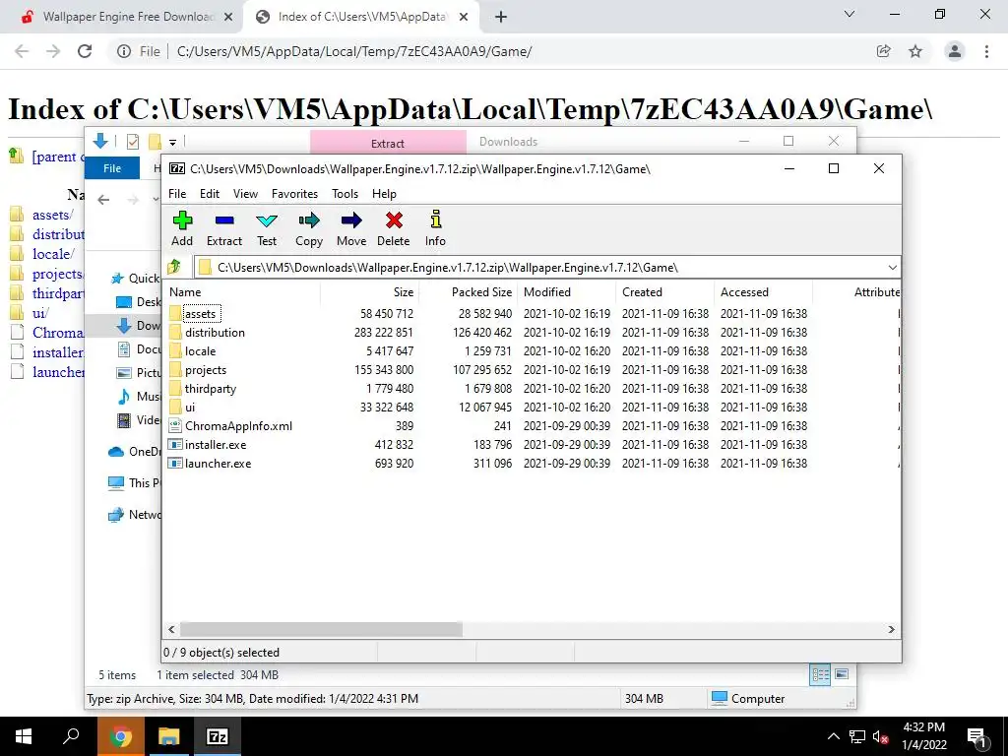Show hidden system tray icons

[833, 736]
